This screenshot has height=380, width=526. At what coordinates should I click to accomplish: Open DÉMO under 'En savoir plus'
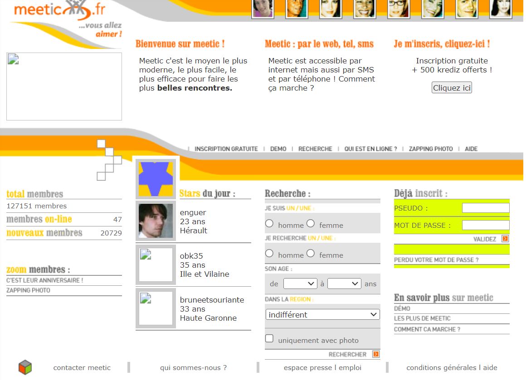pos(402,308)
